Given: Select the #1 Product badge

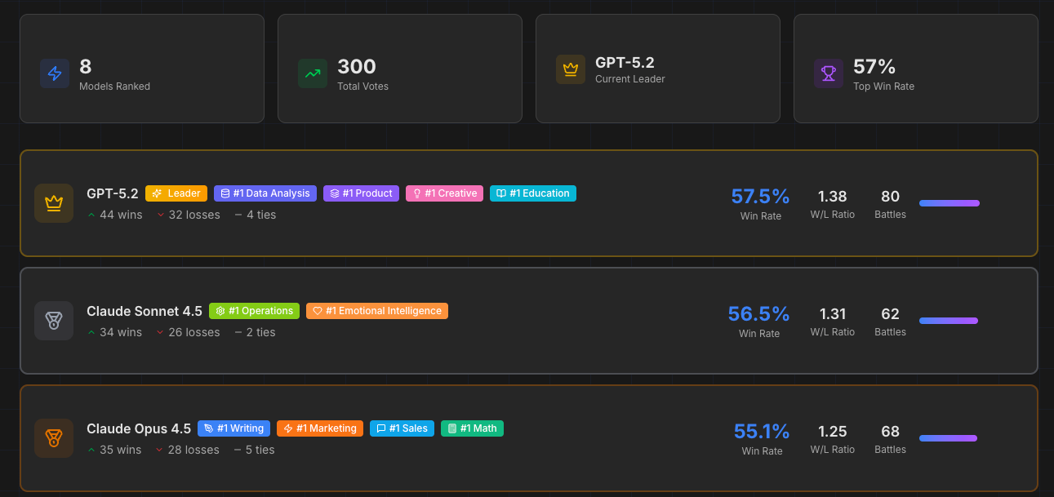Looking at the screenshot, I should (x=361, y=193).
